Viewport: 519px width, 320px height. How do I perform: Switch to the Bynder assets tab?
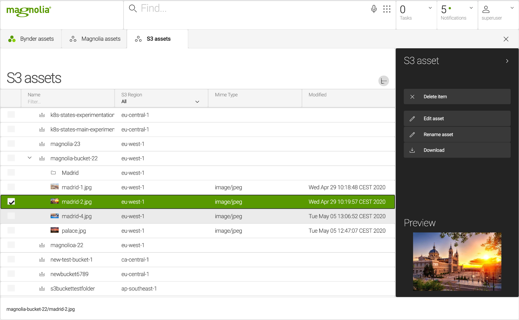[31, 39]
